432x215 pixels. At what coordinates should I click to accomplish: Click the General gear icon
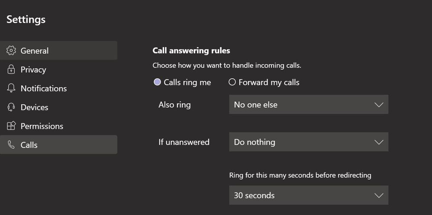click(x=11, y=51)
